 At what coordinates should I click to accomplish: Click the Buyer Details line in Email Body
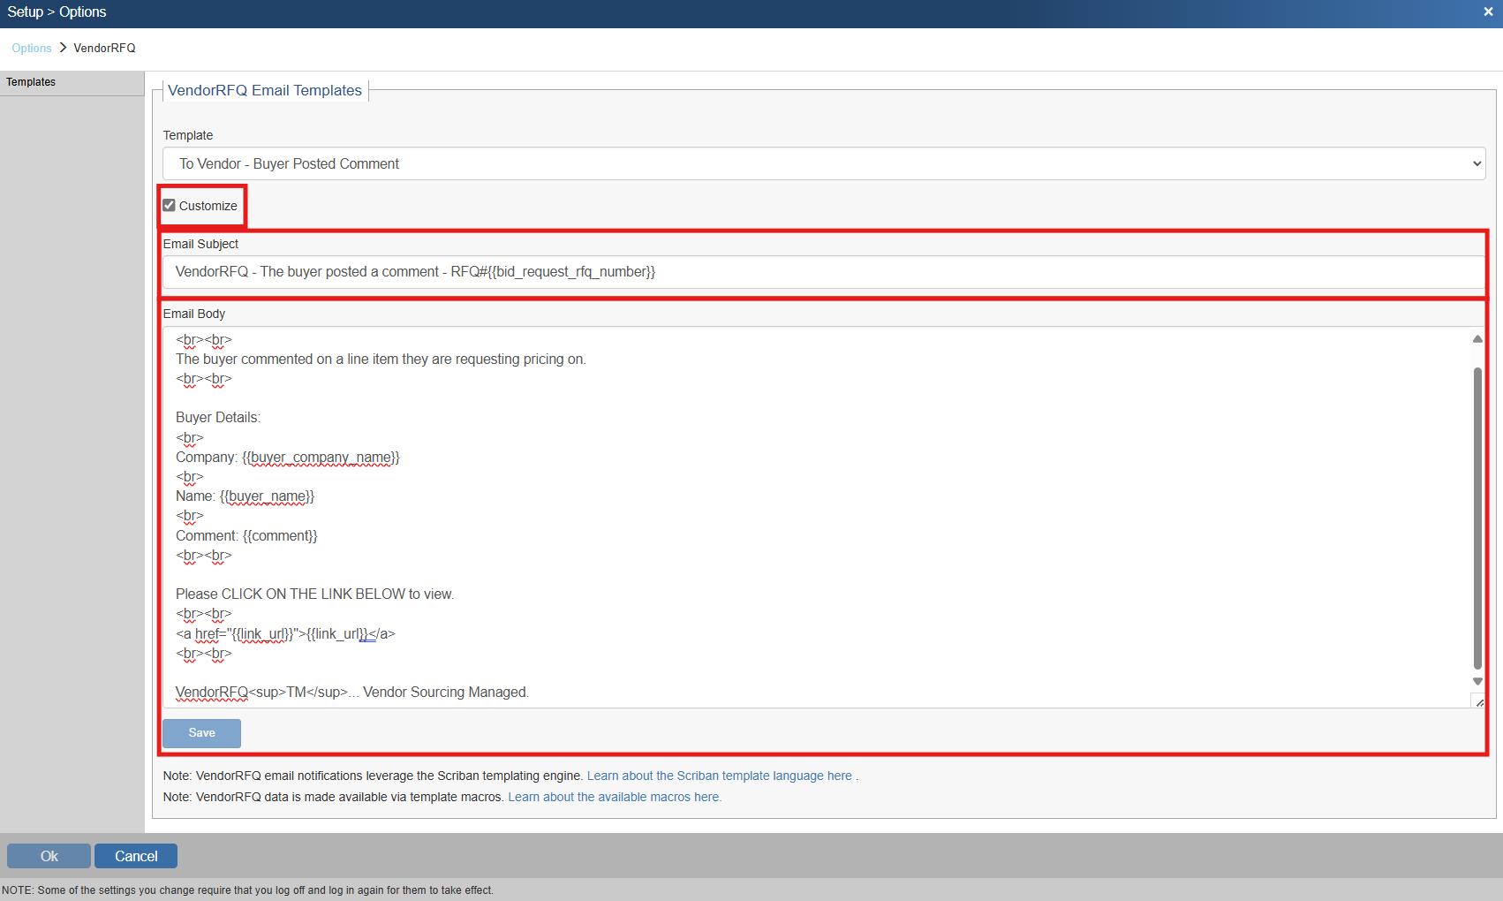tap(218, 418)
